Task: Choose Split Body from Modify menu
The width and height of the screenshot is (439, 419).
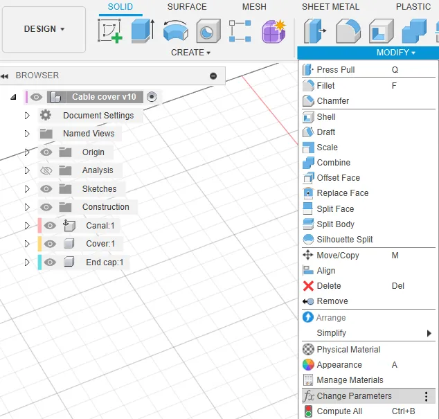Action: click(x=368, y=224)
